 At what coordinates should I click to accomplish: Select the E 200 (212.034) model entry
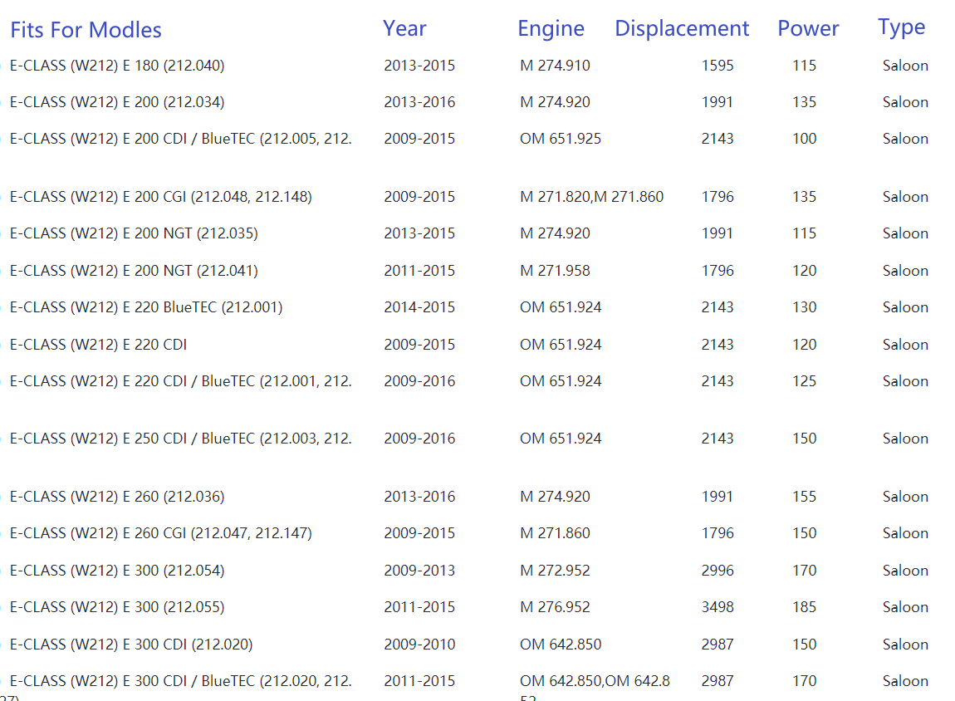(117, 102)
